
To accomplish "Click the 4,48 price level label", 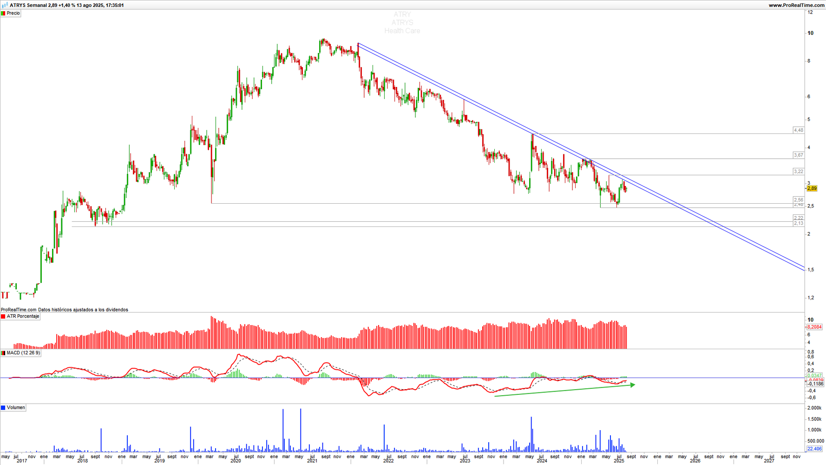I will tap(799, 130).
